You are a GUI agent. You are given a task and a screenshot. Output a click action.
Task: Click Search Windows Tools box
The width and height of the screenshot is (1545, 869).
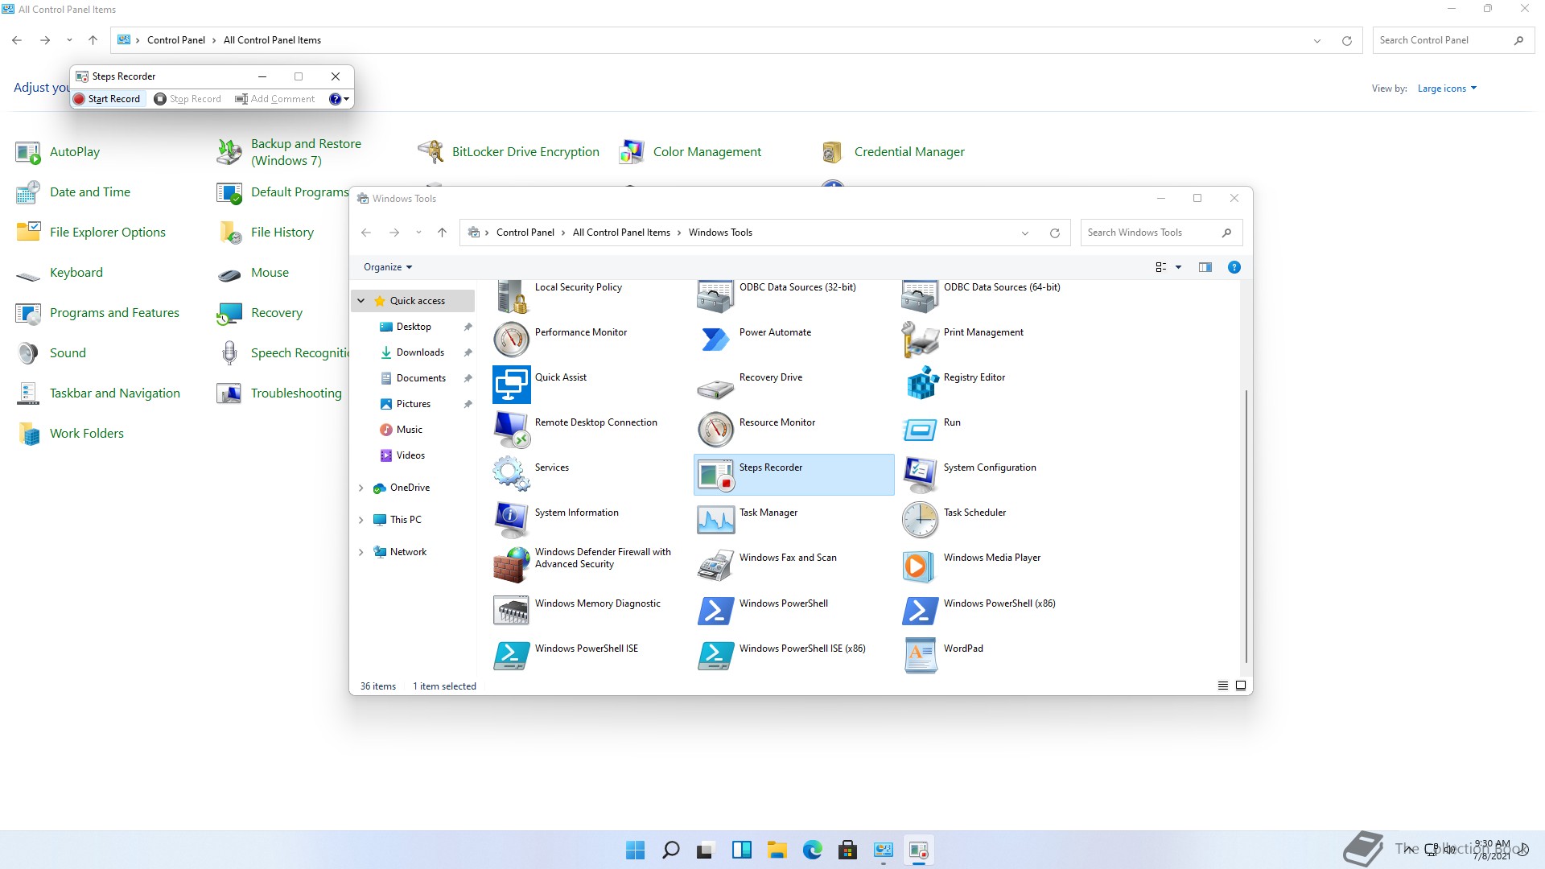pyautogui.click(x=1161, y=233)
